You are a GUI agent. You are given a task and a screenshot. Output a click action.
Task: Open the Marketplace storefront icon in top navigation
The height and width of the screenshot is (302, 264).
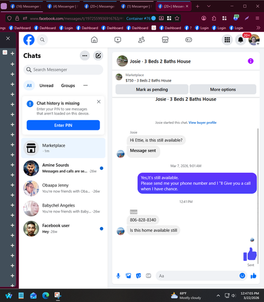(x=165, y=40)
